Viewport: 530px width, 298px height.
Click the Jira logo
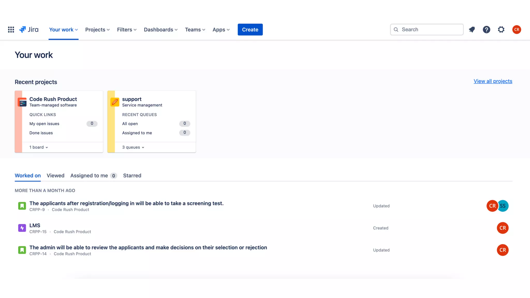29,29
